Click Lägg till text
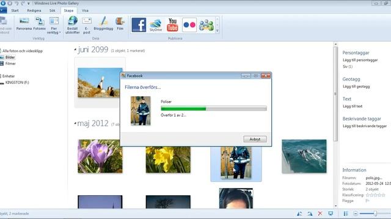Viewport: 391px width, 219px height. [x=353, y=106]
